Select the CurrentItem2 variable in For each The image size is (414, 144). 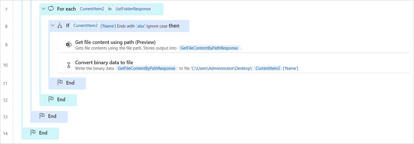92,9
